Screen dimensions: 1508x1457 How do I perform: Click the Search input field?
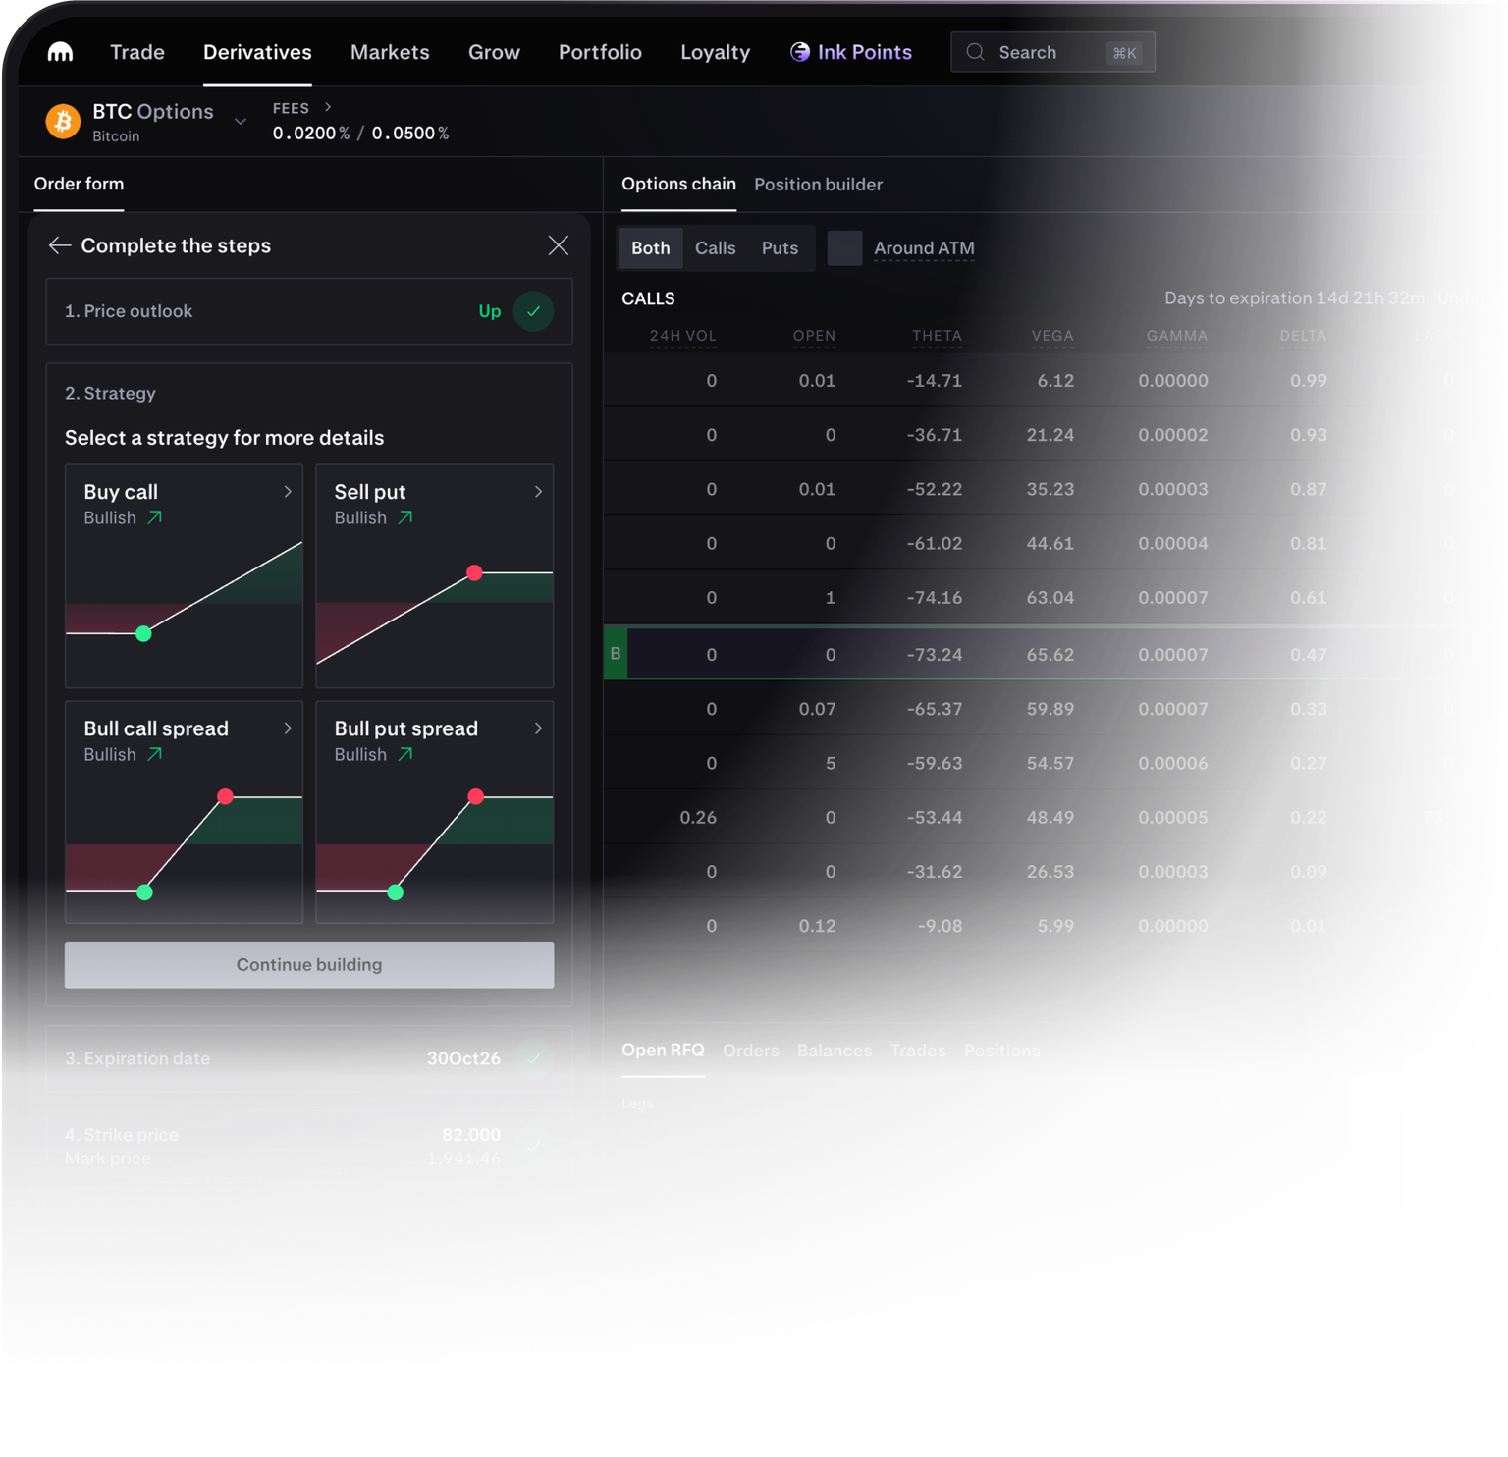tap(1052, 52)
